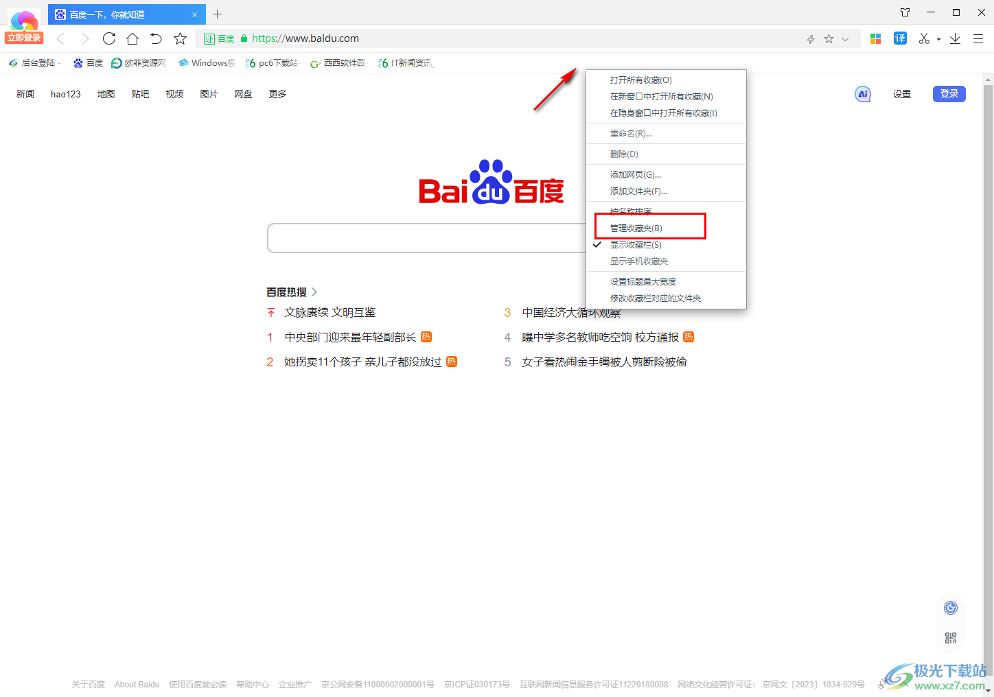Close the Baidu tab
The height and width of the screenshot is (697, 994).
tap(194, 14)
